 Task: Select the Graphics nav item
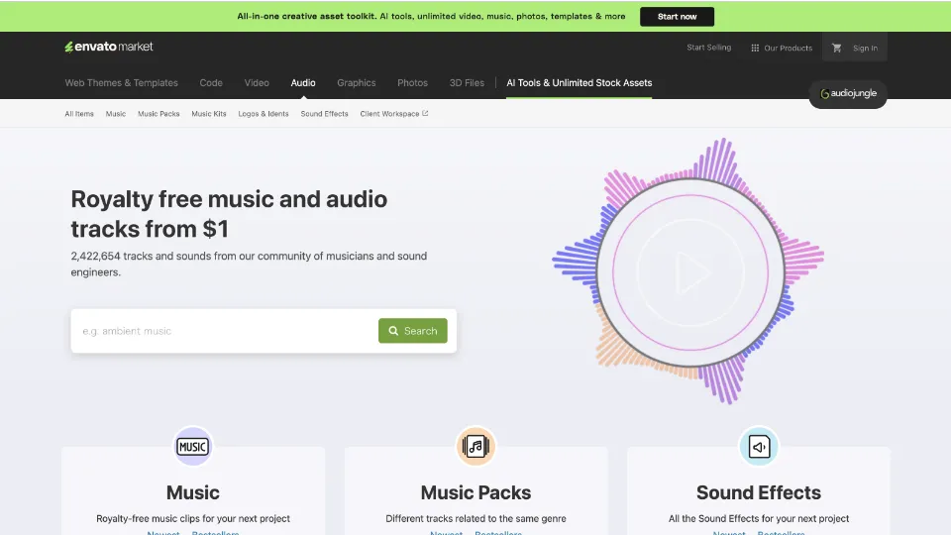(356, 83)
